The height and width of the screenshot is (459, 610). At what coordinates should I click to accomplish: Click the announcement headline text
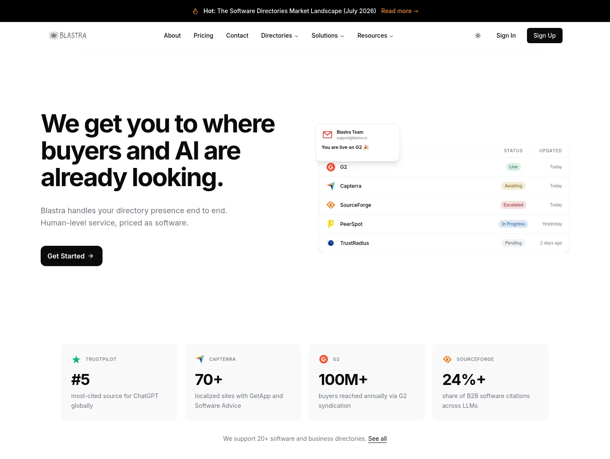coord(290,11)
